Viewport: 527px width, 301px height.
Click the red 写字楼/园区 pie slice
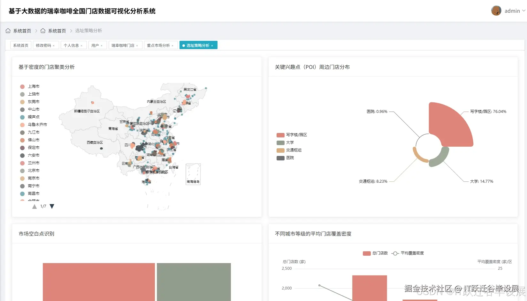pos(450,124)
